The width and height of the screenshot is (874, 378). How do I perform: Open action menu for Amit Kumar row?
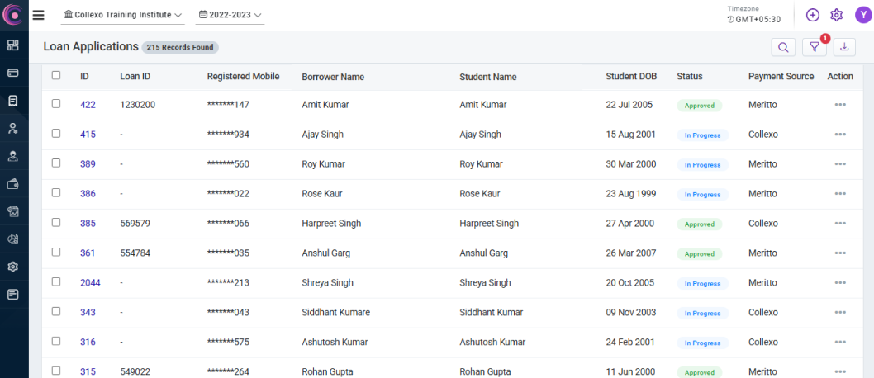[840, 105]
